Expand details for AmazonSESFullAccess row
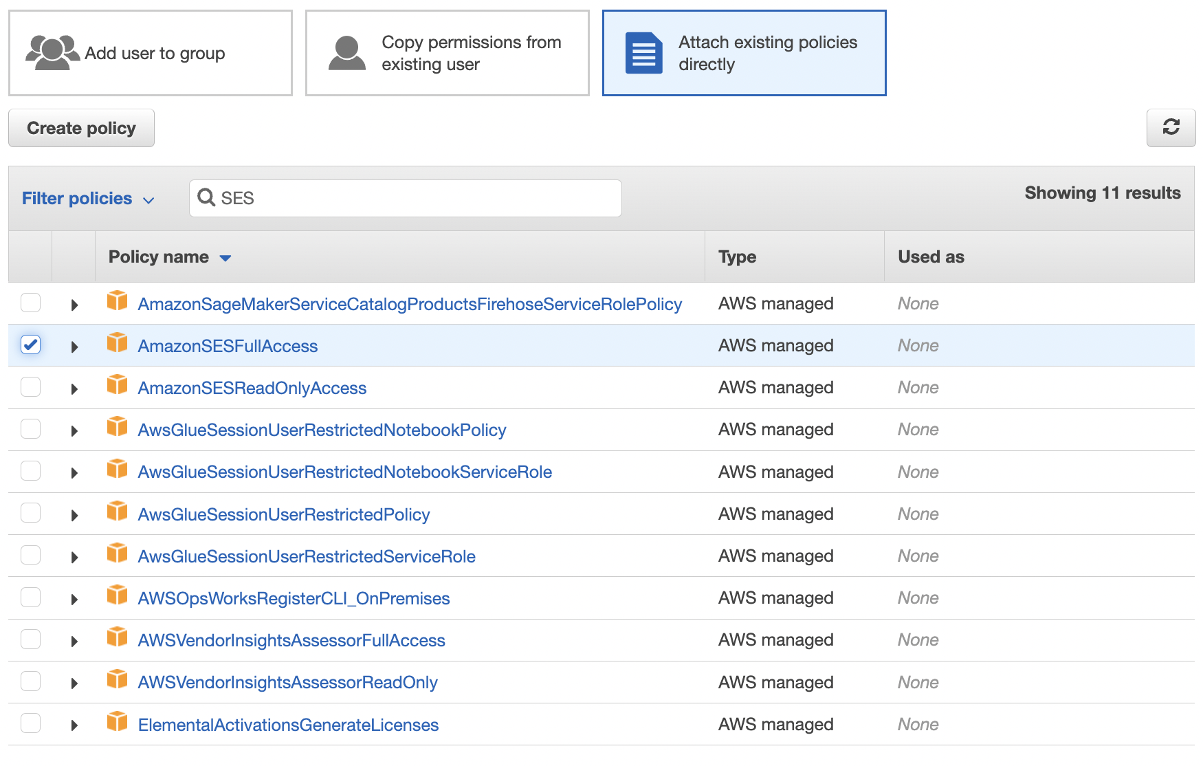Viewport: 1203px width, 766px height. tap(74, 347)
